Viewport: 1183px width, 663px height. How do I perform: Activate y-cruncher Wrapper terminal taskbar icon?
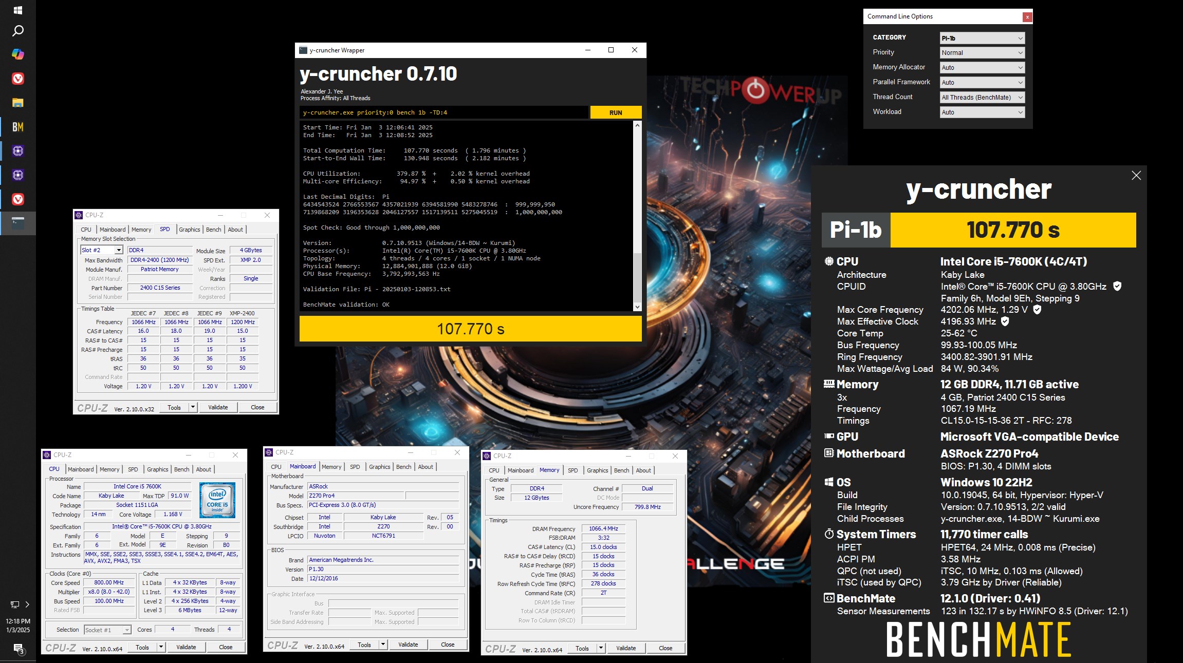coord(17,223)
